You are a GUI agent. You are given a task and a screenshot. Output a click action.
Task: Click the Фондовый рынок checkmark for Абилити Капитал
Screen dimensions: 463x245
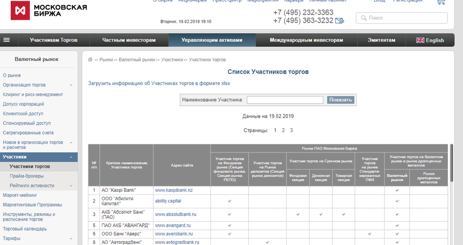pyautogui.click(x=230, y=201)
